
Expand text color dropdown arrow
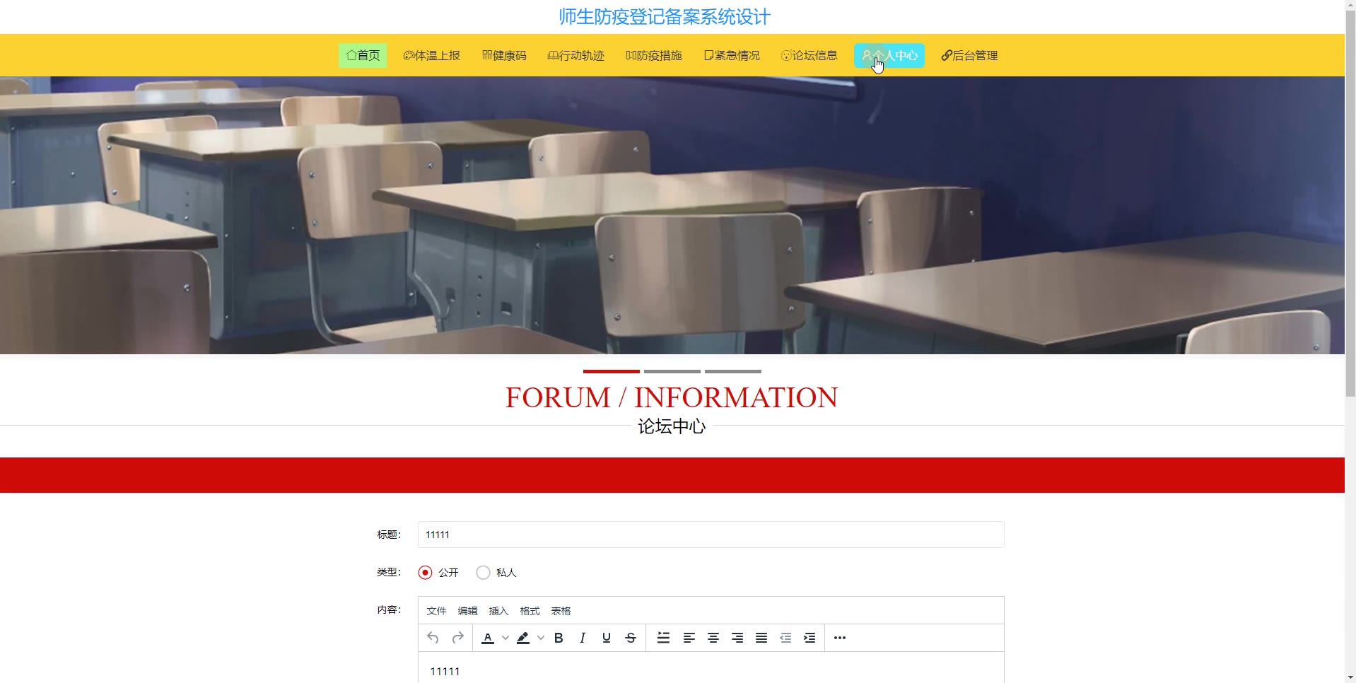coord(505,638)
